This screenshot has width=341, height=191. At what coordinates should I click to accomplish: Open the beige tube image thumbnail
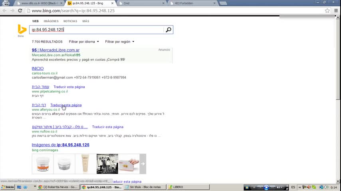coord(86,164)
